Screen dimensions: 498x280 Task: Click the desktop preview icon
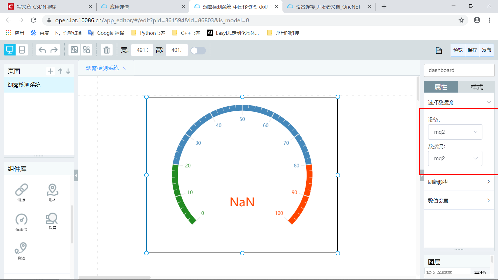[10, 50]
